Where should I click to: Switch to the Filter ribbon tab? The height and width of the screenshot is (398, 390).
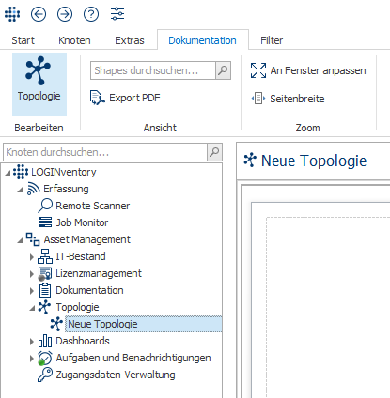272,40
